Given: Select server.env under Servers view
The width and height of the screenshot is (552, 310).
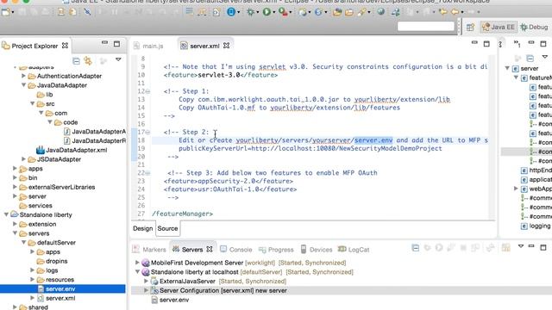Looking at the screenshot, I should pos(174,300).
